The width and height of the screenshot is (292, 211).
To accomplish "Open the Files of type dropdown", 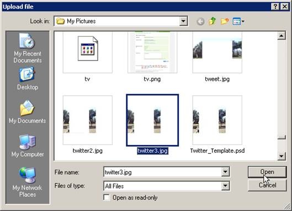I will point(225,186).
